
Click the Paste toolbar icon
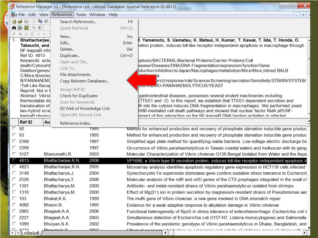coord(47,21)
